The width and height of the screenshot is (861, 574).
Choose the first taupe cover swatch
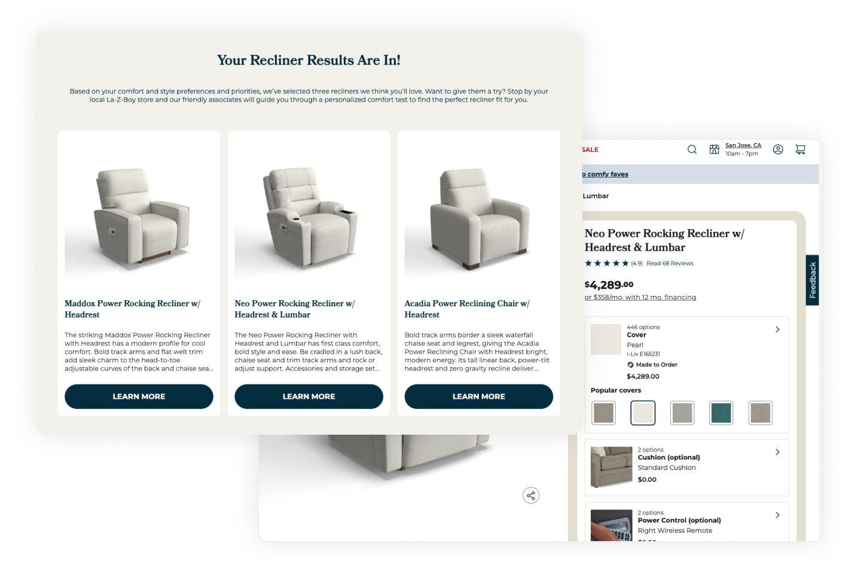604,413
